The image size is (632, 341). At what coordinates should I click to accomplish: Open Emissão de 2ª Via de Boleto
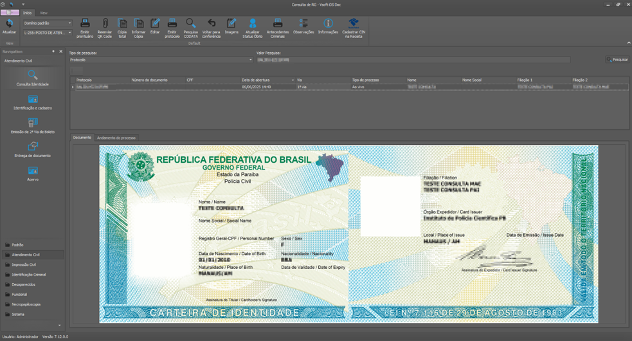[33, 126]
